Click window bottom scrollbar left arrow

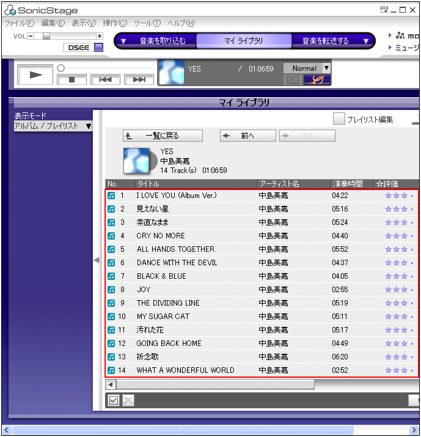click(6, 430)
